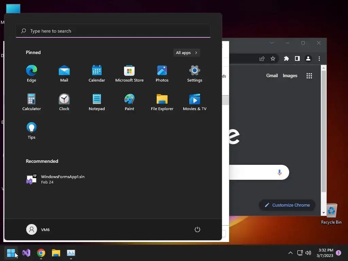This screenshot has height=261, width=348.
Task: Click Chrome scrollbar down arrow
Action: 324,213
